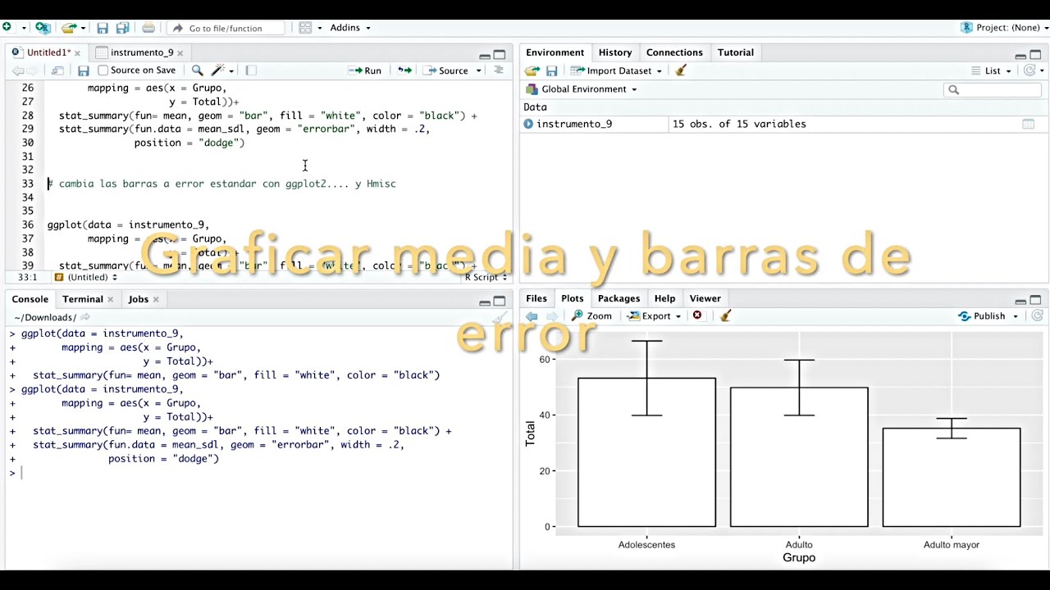Switch to the Jobs tab
The height and width of the screenshot is (590, 1050).
[139, 299]
